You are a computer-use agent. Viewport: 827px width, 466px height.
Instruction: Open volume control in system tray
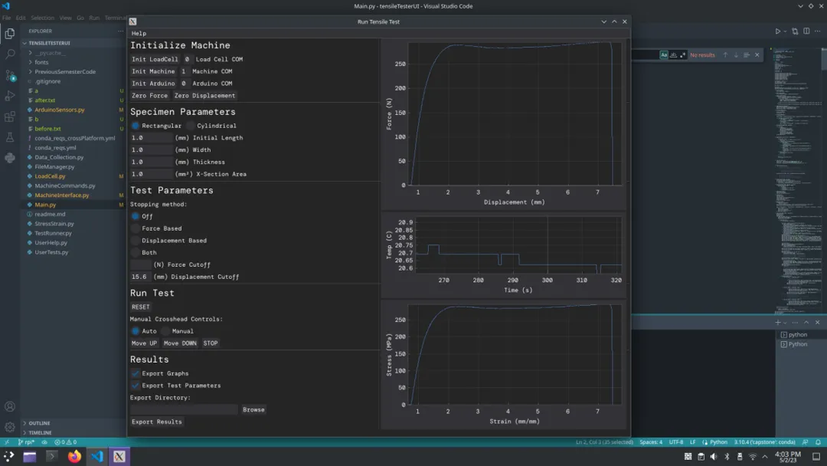coord(714,457)
